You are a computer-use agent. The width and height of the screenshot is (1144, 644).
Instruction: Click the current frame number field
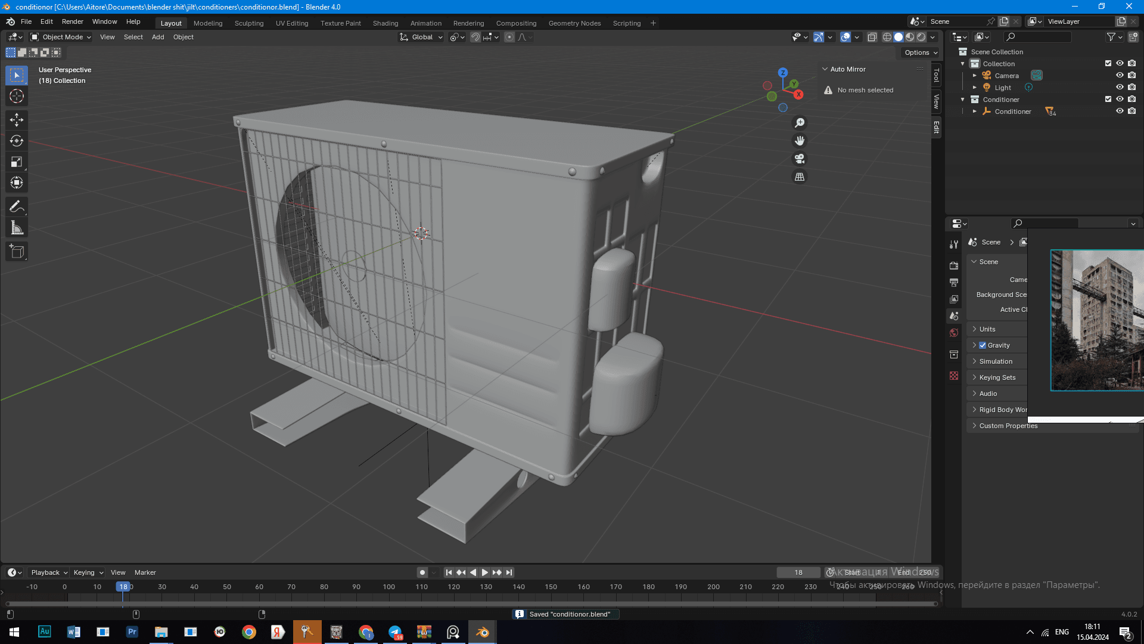[798, 572]
